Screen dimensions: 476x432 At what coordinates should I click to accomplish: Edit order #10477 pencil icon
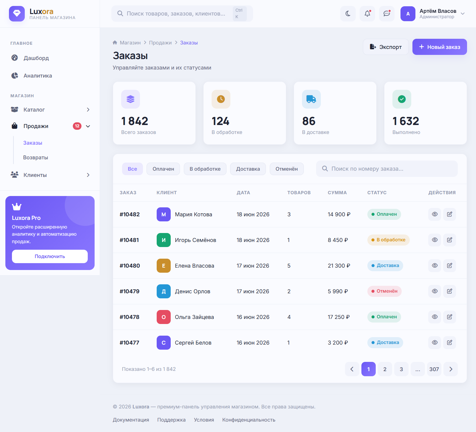tap(449, 342)
